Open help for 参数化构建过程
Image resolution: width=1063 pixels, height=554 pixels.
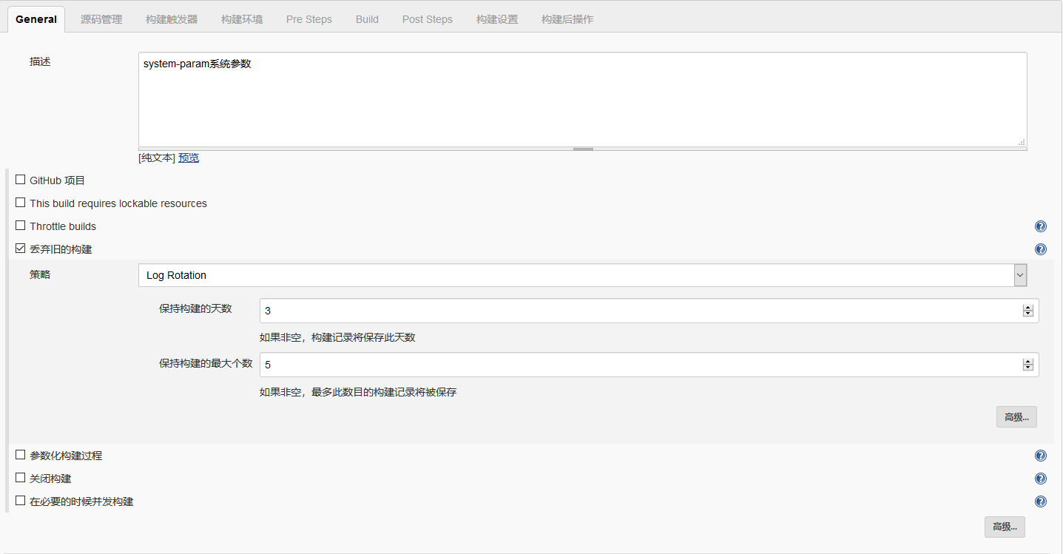point(1041,456)
